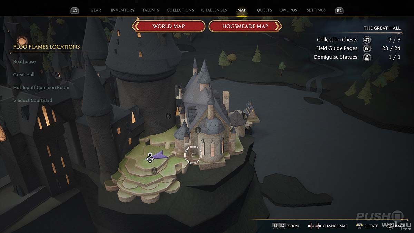Click the Collection Chests icon
414x233 pixels.
(367, 40)
